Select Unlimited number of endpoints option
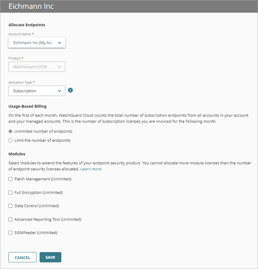Image resolution: width=258 pixels, height=269 pixels. [x=11, y=131]
